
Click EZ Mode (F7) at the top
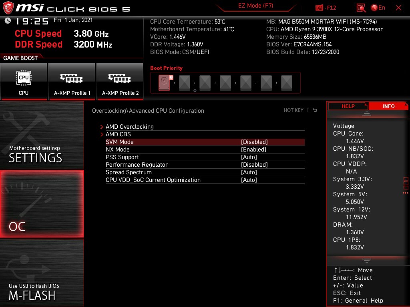pyautogui.click(x=256, y=6)
